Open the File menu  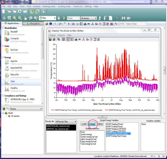pyautogui.click(x=4, y=6)
